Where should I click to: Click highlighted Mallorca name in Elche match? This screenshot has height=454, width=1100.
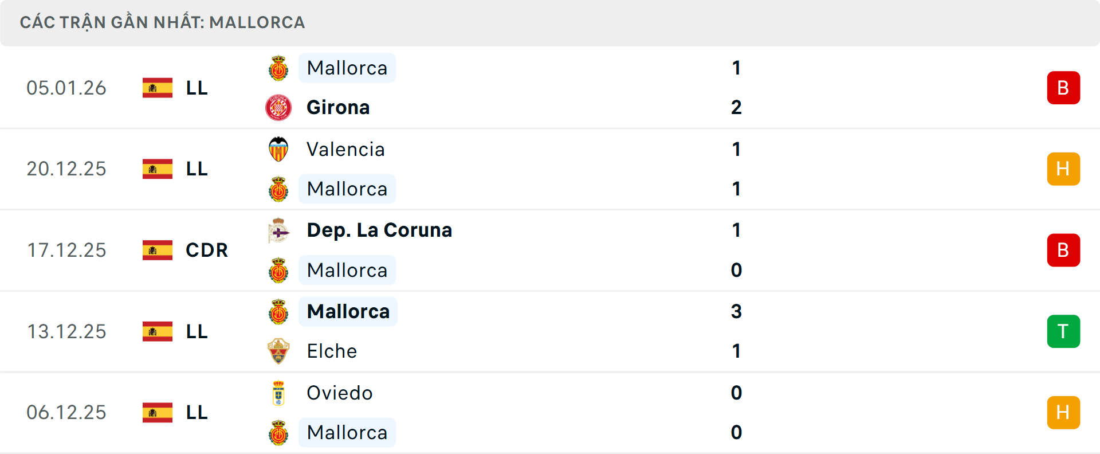pyautogui.click(x=348, y=312)
